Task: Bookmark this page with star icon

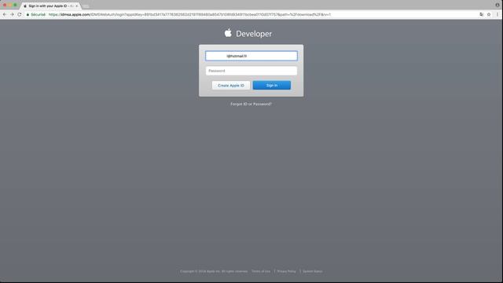Action: pyautogui.click(x=489, y=14)
